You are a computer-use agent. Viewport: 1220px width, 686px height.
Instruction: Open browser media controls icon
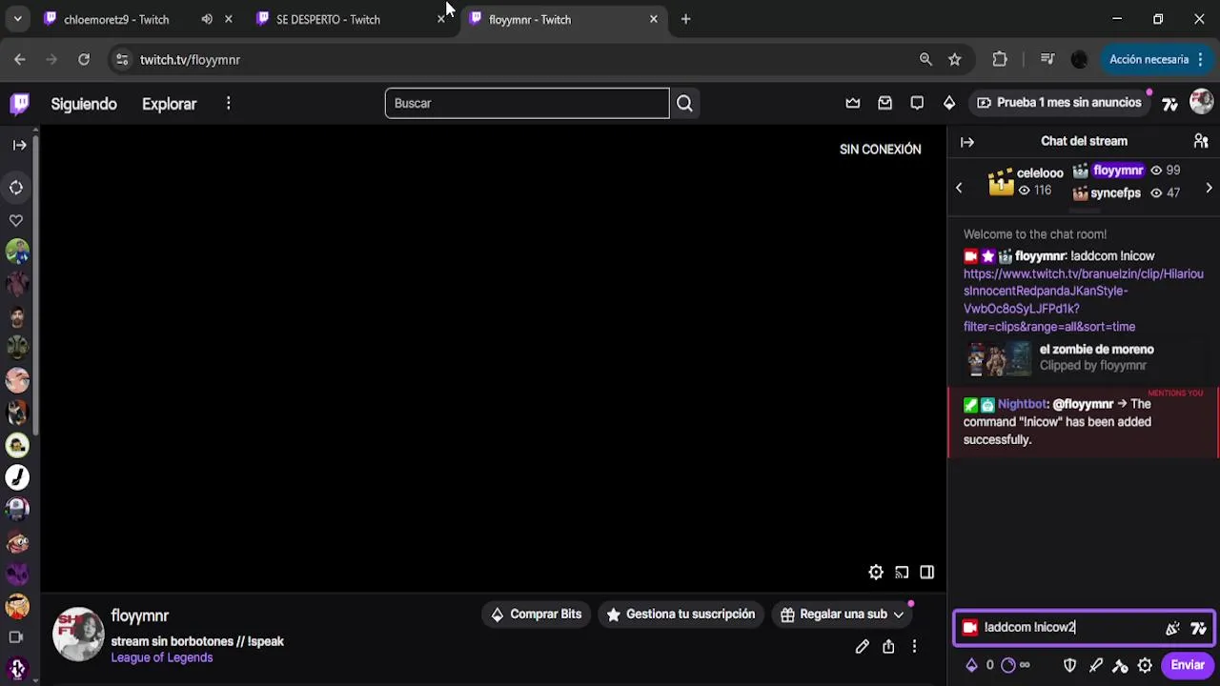(x=1047, y=59)
